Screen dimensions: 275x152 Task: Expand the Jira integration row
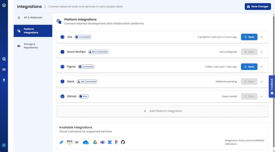pos(262,37)
